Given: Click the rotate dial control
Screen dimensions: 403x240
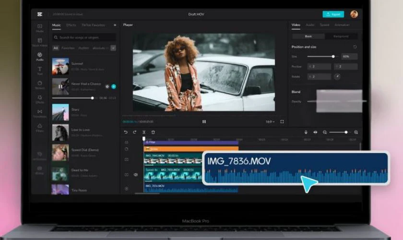Looking at the screenshot, I should 337,77.
